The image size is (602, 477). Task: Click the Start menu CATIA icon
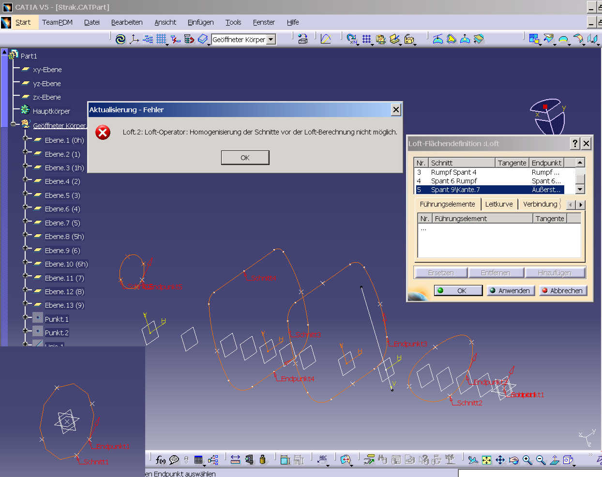pyautogui.click(x=6, y=22)
